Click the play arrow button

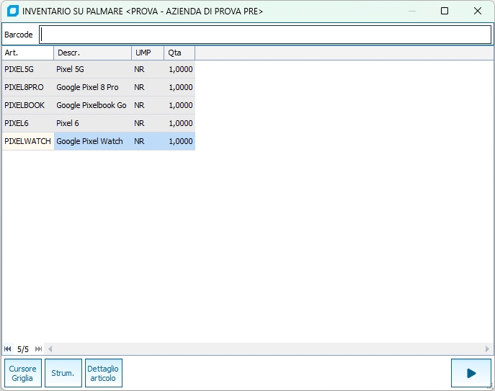471,373
